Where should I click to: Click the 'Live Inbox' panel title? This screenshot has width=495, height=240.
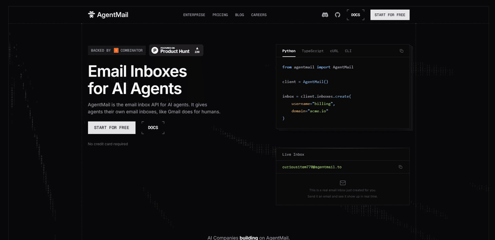pos(293,155)
